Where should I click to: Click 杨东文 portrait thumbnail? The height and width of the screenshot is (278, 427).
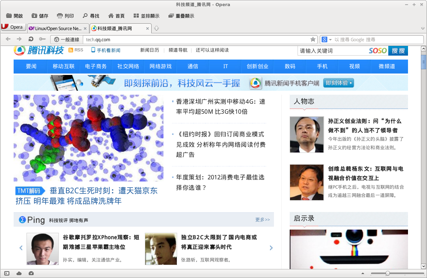(307, 182)
